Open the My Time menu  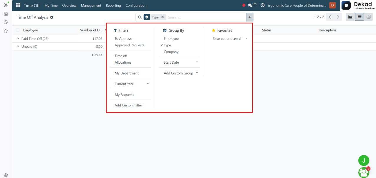(x=51, y=5)
